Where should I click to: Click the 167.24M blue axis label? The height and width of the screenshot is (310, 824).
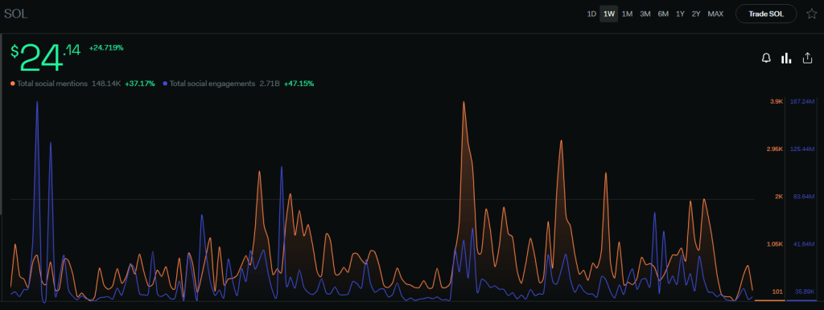[802, 102]
